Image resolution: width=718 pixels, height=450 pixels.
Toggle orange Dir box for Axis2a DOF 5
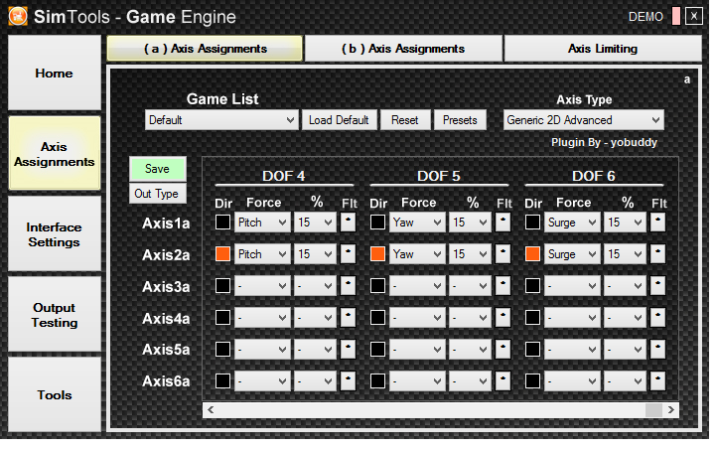click(377, 254)
